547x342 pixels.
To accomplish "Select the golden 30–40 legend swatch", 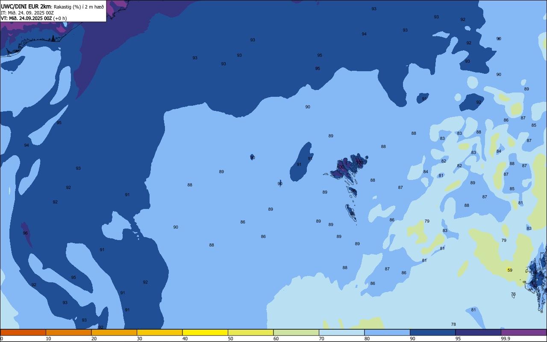I will coord(159,332).
